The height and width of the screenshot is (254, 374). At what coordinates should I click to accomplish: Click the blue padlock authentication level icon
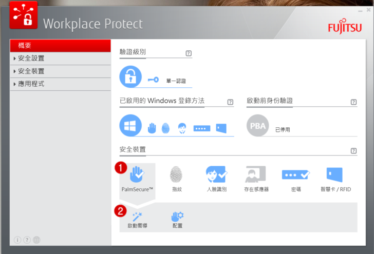[130, 77]
